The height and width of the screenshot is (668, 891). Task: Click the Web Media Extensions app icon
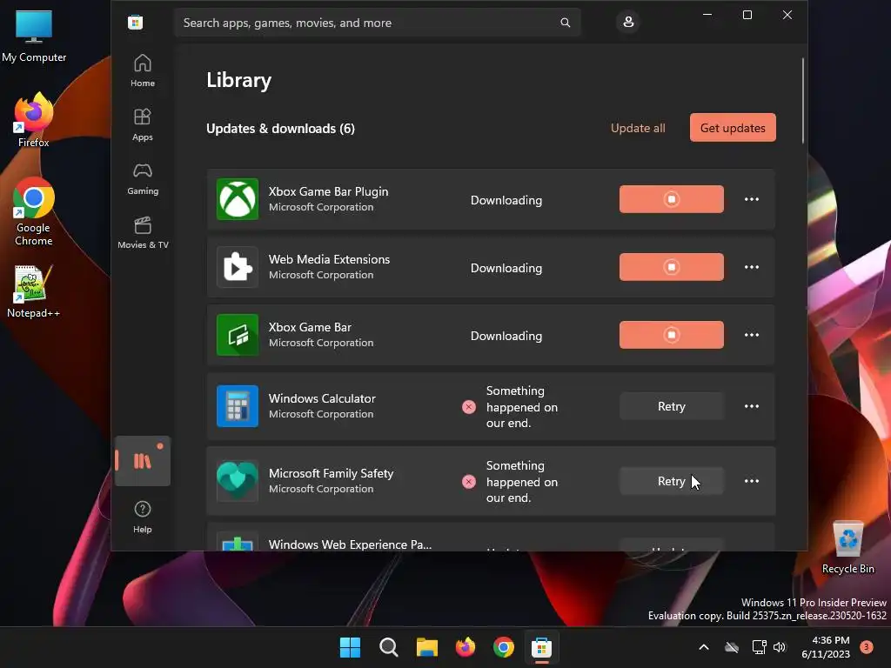click(x=238, y=267)
